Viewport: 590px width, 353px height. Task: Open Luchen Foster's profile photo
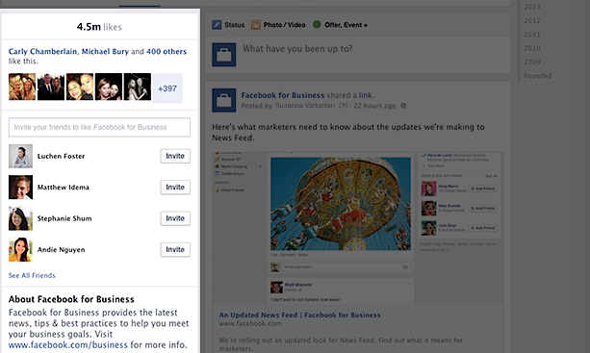[x=21, y=156]
